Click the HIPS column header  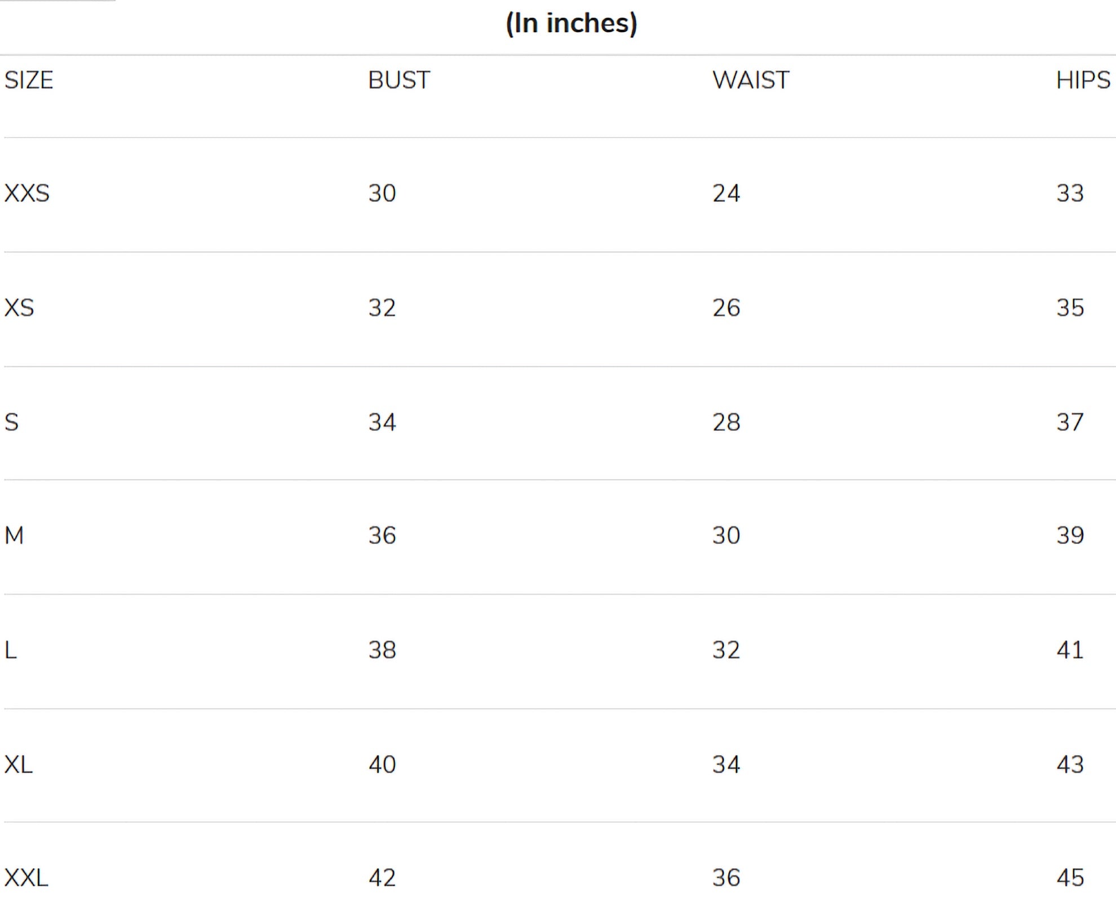tap(1083, 80)
